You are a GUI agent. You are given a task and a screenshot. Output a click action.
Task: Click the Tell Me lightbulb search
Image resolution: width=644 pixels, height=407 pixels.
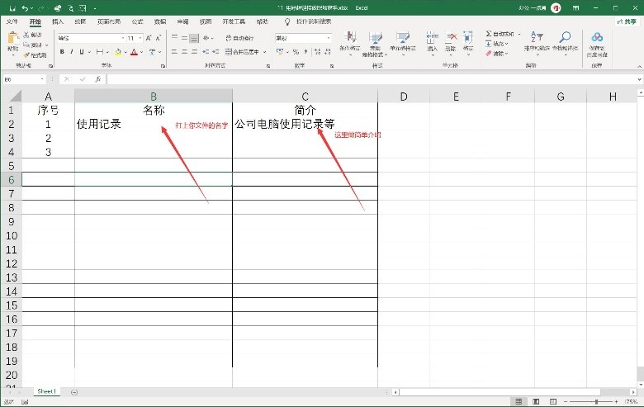coord(287,21)
